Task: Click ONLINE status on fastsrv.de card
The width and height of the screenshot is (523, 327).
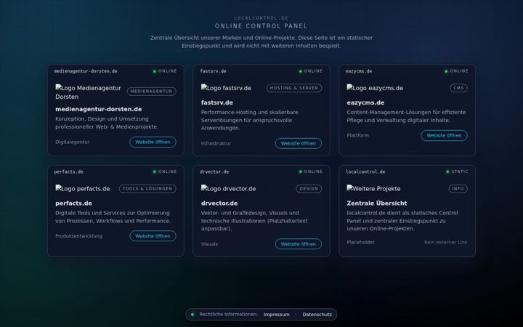Action: pos(311,71)
